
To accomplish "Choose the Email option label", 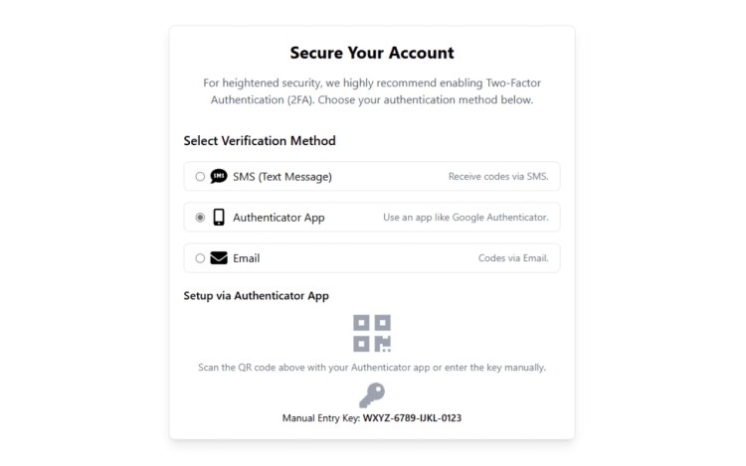I will coord(246,258).
